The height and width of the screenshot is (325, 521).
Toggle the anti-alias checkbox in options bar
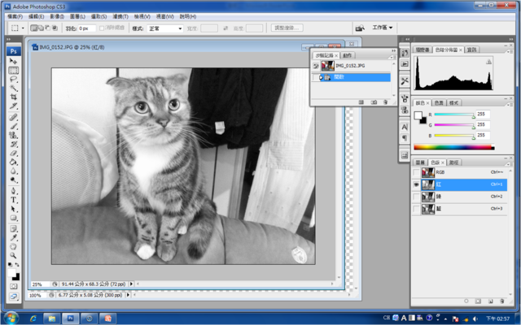coord(102,28)
